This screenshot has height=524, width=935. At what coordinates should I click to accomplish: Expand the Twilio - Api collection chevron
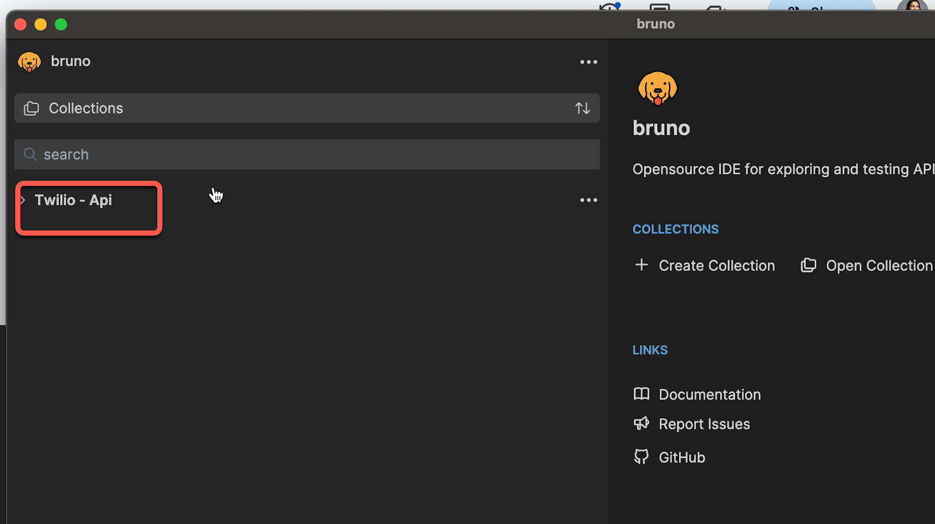(x=22, y=200)
